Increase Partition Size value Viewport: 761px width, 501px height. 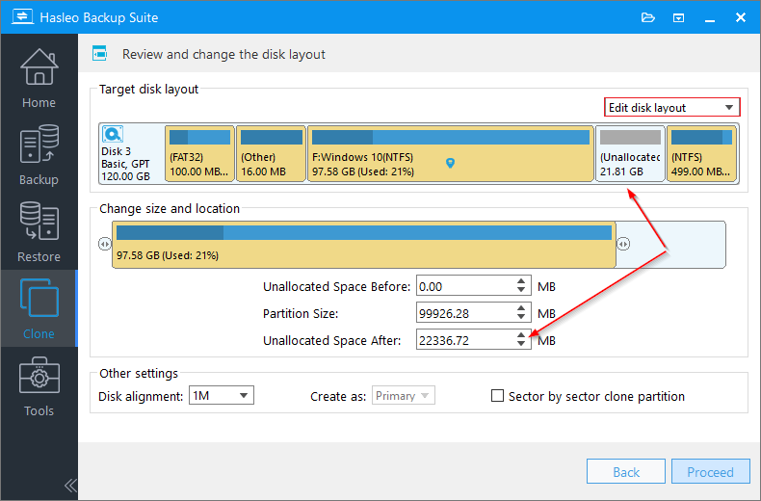[x=521, y=308]
